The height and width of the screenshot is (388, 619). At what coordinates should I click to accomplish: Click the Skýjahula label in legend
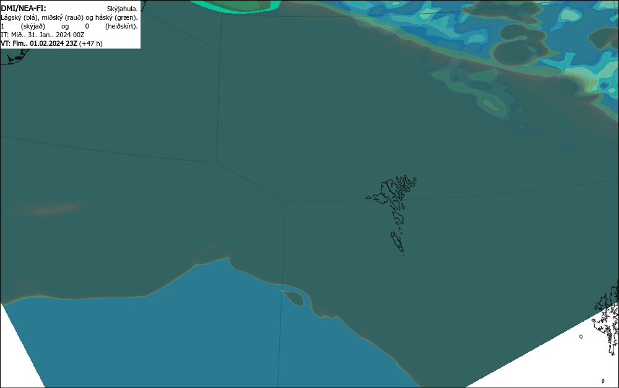click(123, 9)
